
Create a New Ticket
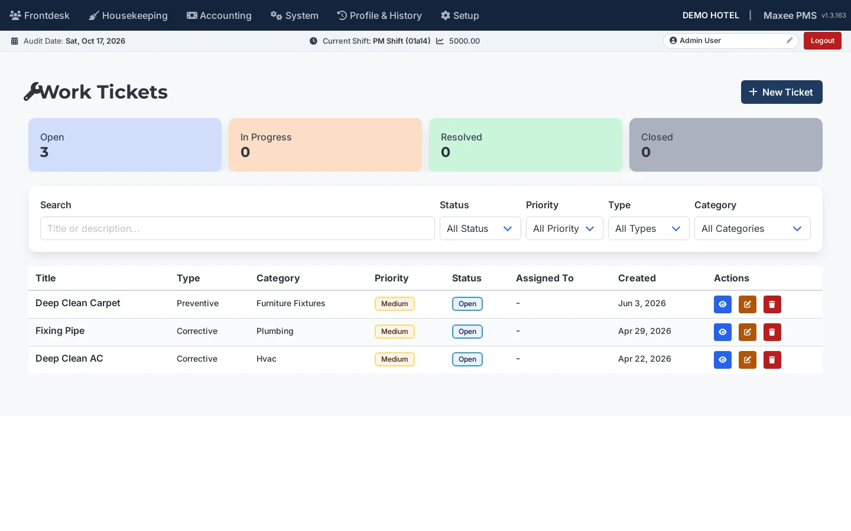(x=781, y=92)
